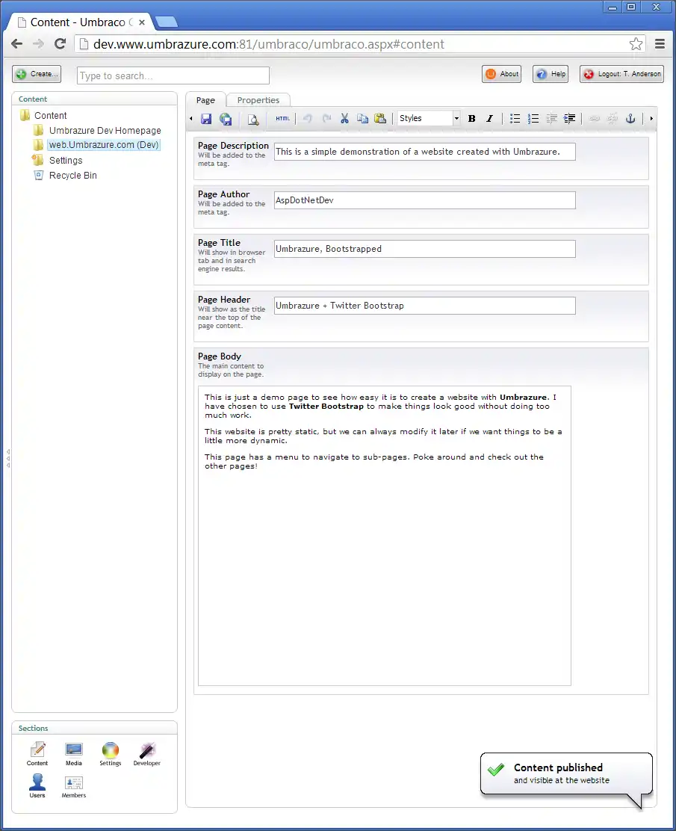Click the browser Forward arrow
The height and width of the screenshot is (831, 676).
pyautogui.click(x=38, y=44)
